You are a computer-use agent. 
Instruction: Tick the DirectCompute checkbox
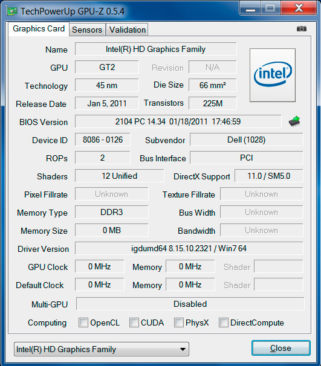pos(224,323)
